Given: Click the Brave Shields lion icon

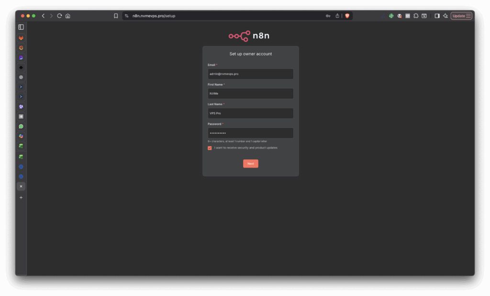Looking at the screenshot, I should 347,16.
